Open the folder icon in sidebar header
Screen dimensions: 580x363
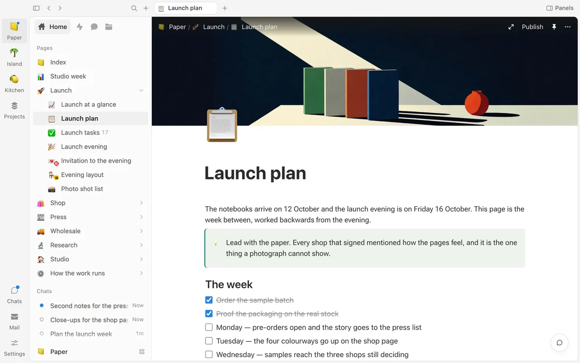click(109, 27)
